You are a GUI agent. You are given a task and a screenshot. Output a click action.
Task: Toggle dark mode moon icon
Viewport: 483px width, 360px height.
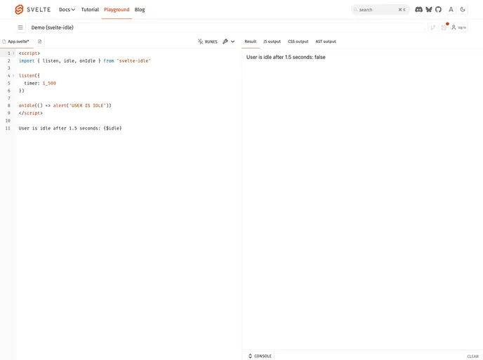coord(463,10)
